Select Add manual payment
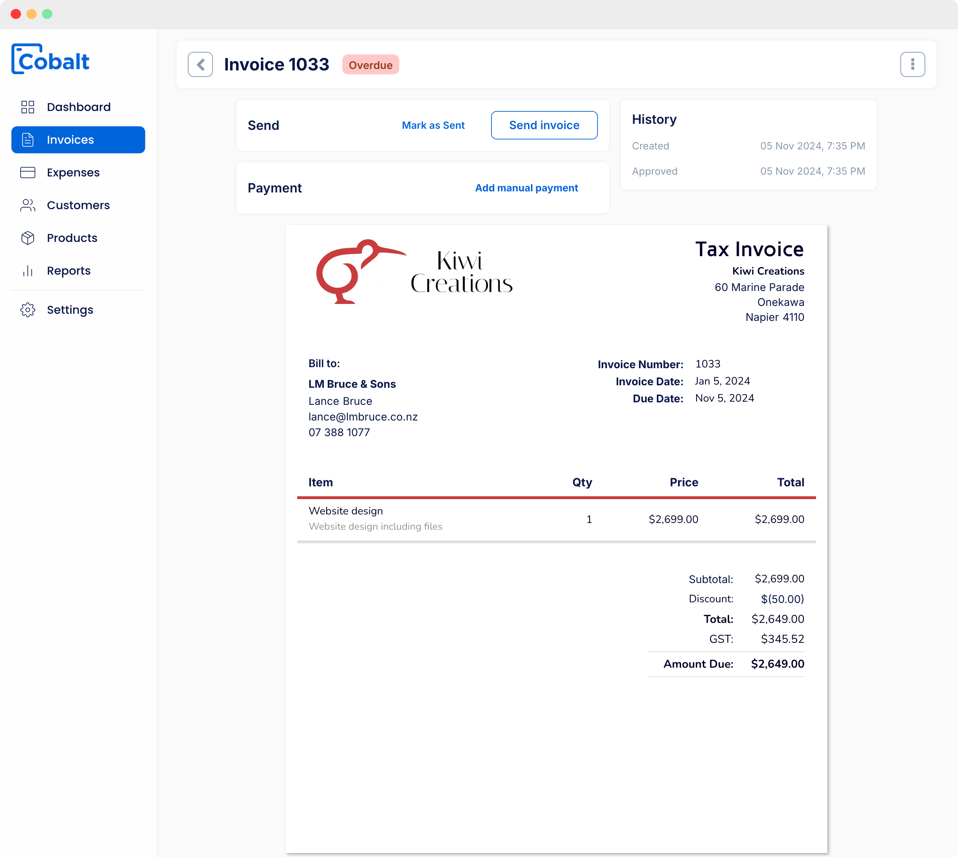Image resolution: width=958 pixels, height=857 pixels. (527, 188)
